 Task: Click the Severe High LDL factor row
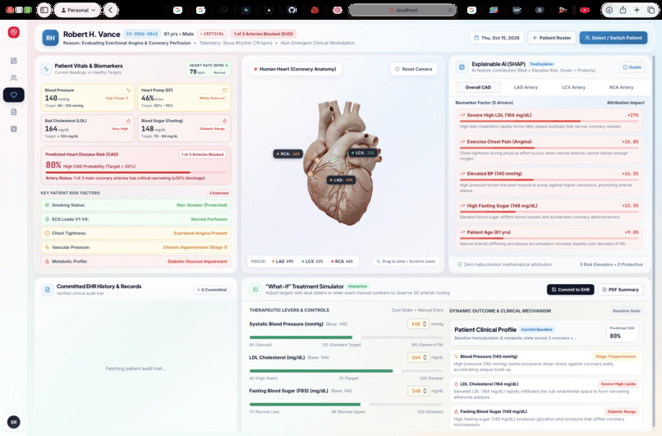(x=549, y=121)
